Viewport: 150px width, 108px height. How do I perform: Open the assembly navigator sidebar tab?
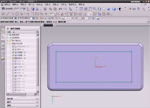(3, 31)
